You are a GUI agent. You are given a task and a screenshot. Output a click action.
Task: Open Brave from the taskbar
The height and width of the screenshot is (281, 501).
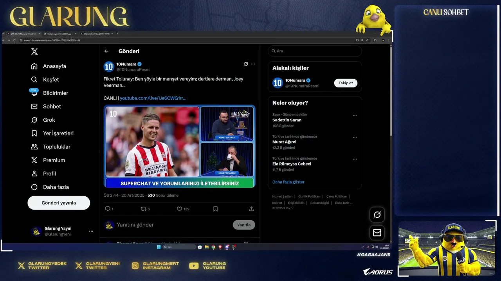[220, 247]
